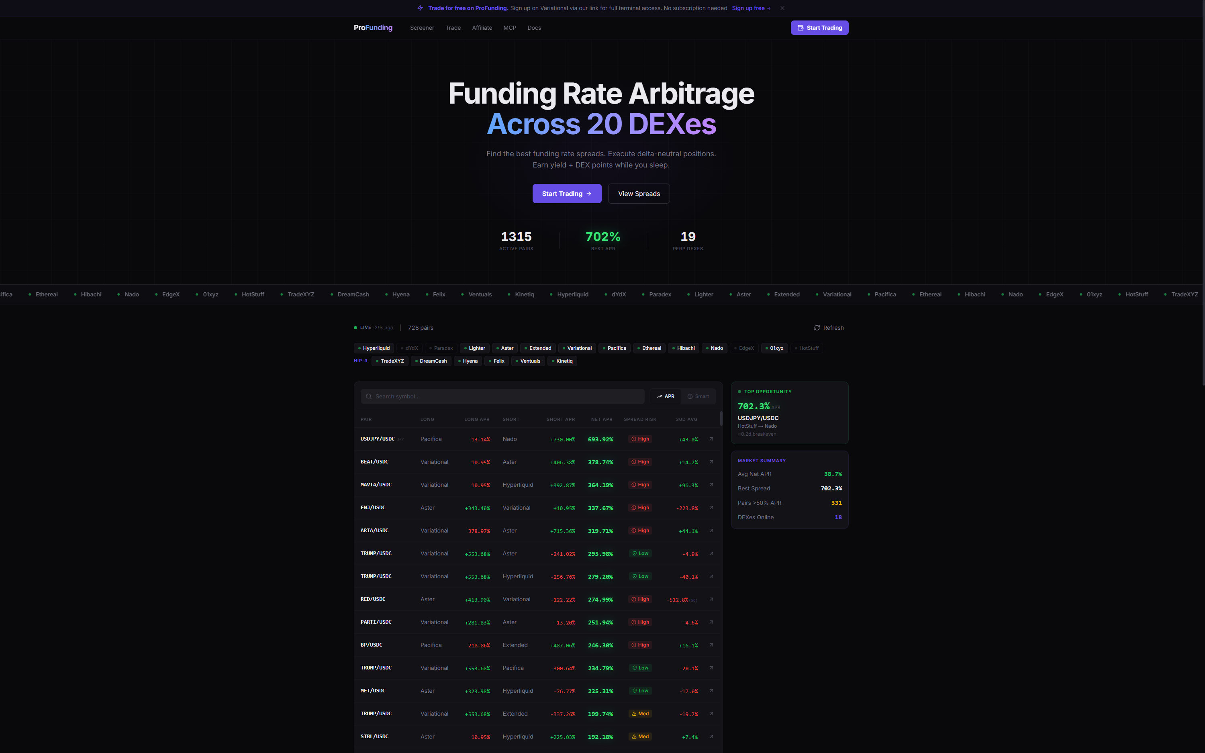Toggle the Hibachi filter chip
Image resolution: width=1205 pixels, height=753 pixels.
pos(683,348)
